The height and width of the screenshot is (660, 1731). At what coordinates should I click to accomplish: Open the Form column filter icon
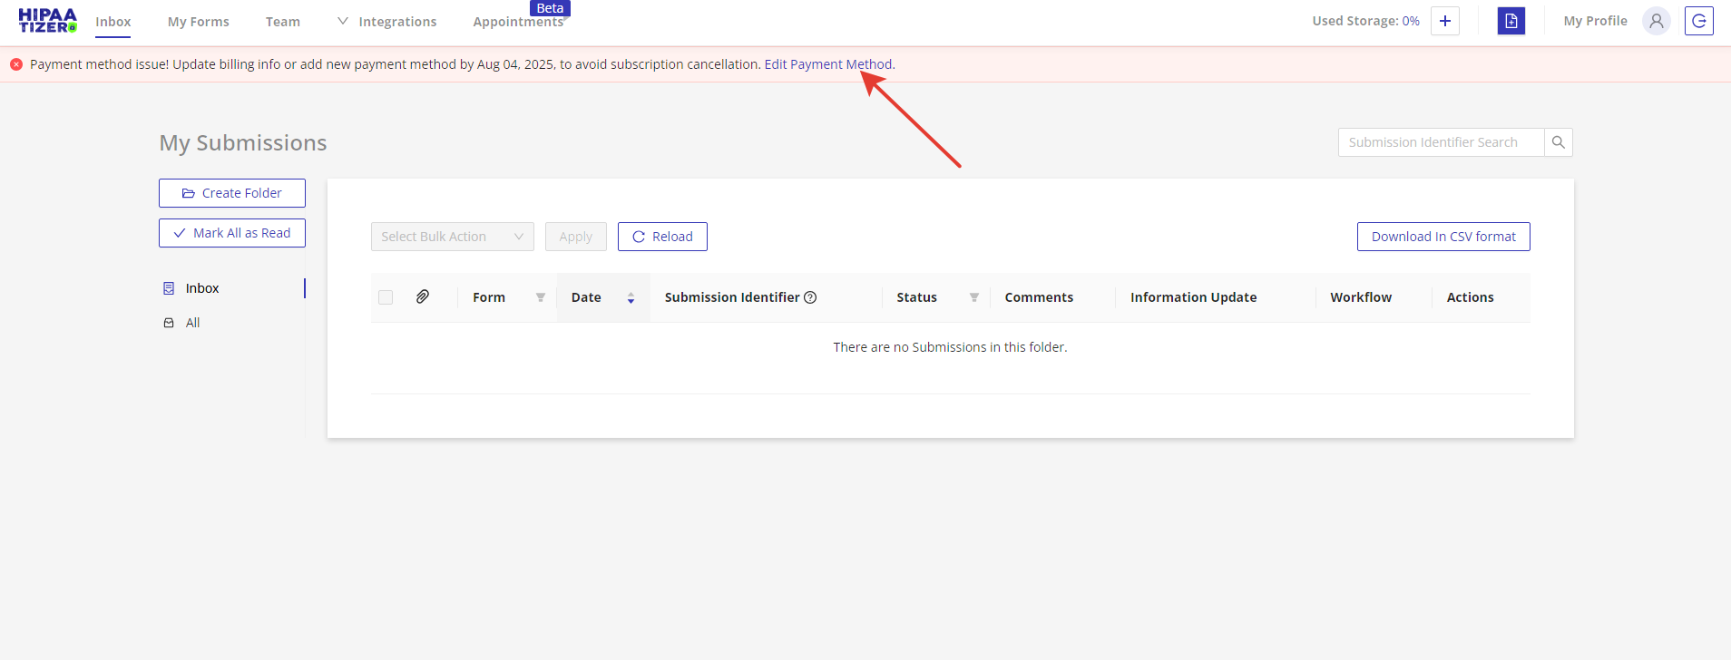541,297
